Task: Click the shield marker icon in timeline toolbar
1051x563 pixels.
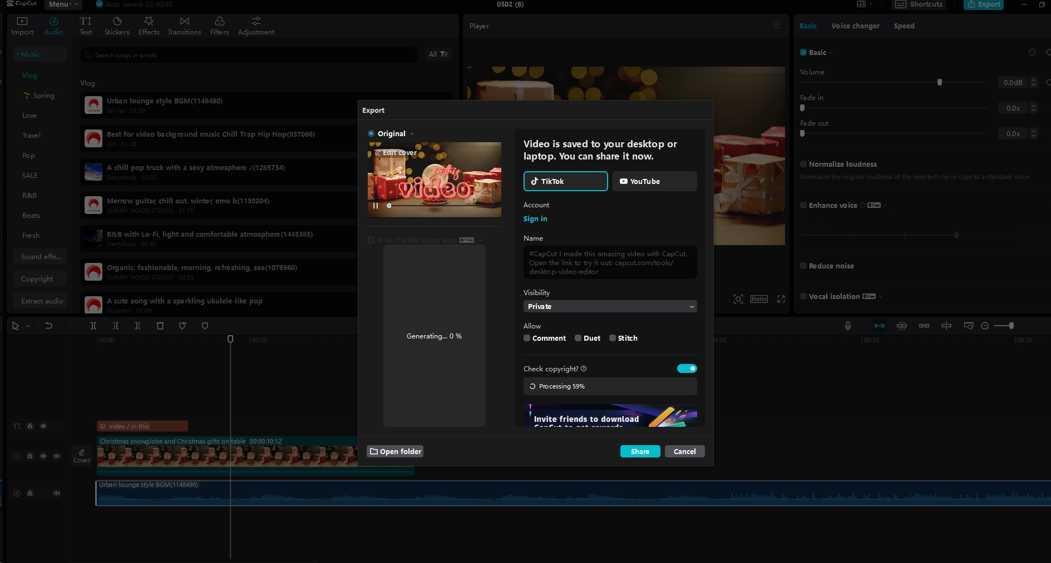Action: 205,326
